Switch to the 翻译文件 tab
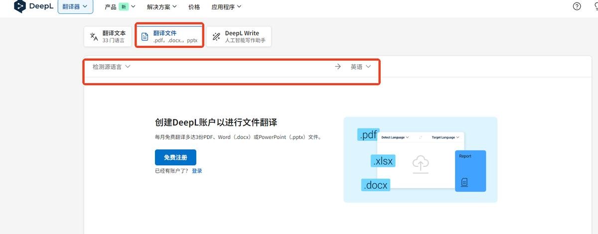Image resolution: width=598 pixels, height=234 pixels. tap(169, 36)
